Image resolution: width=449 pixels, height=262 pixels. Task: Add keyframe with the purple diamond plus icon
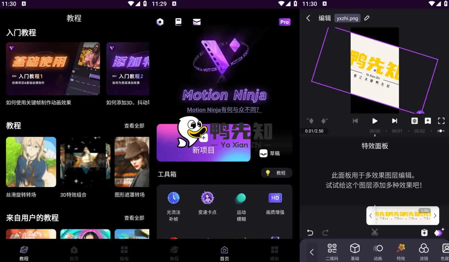click(439, 232)
